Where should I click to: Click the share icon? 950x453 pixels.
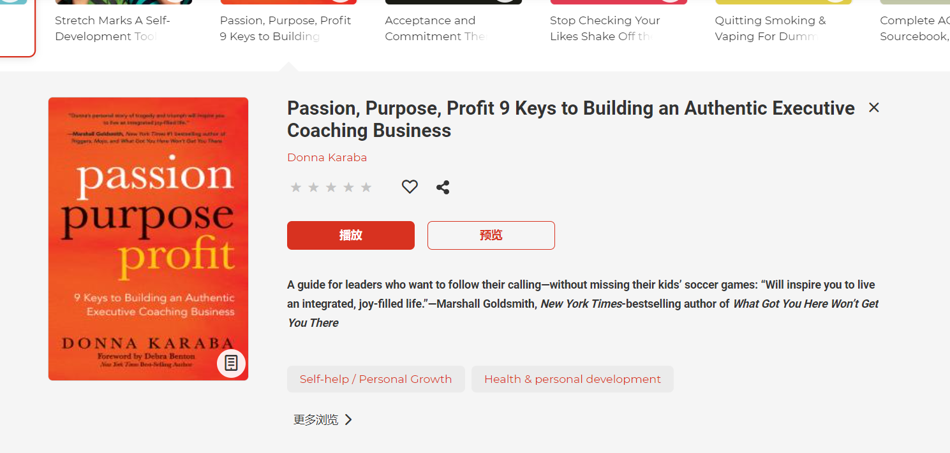coord(443,187)
